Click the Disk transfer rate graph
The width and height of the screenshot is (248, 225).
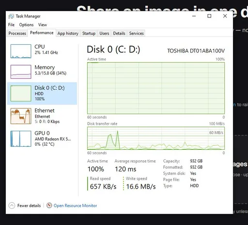pyautogui.click(x=156, y=138)
